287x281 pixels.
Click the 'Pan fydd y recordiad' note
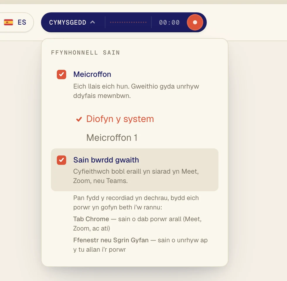(x=136, y=203)
